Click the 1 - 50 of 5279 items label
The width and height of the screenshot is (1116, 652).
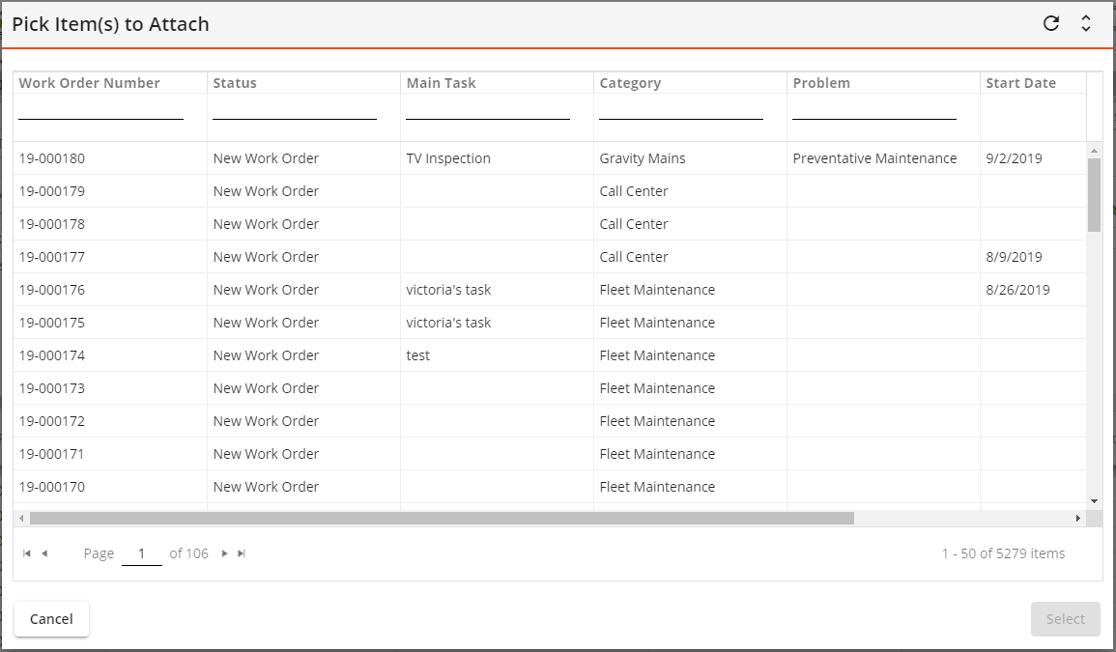(x=1003, y=553)
